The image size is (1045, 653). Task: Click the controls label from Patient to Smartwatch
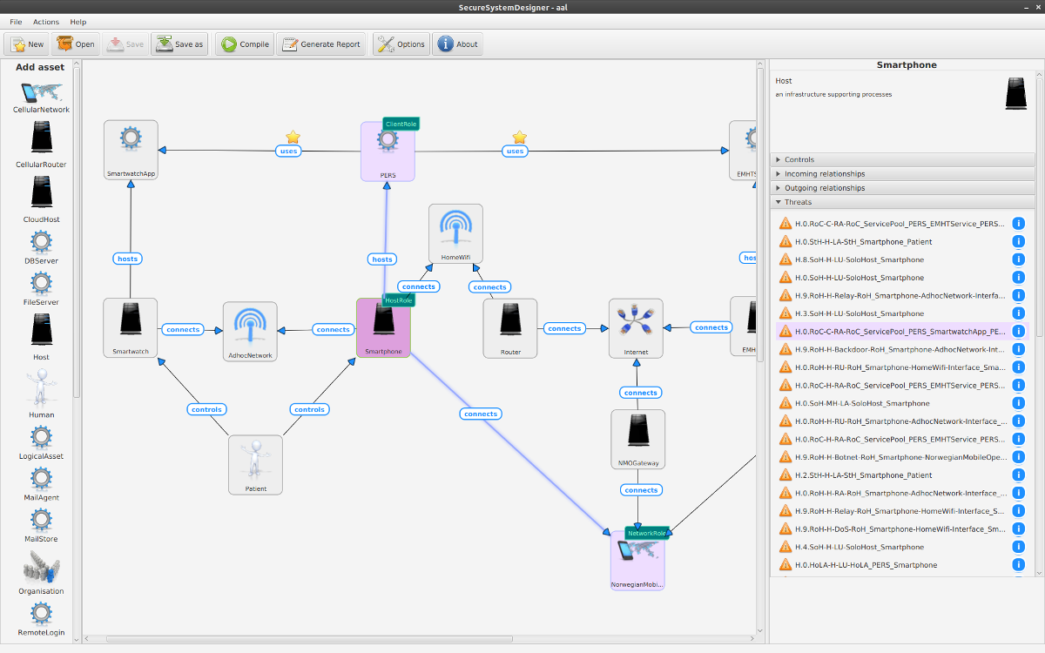(206, 409)
